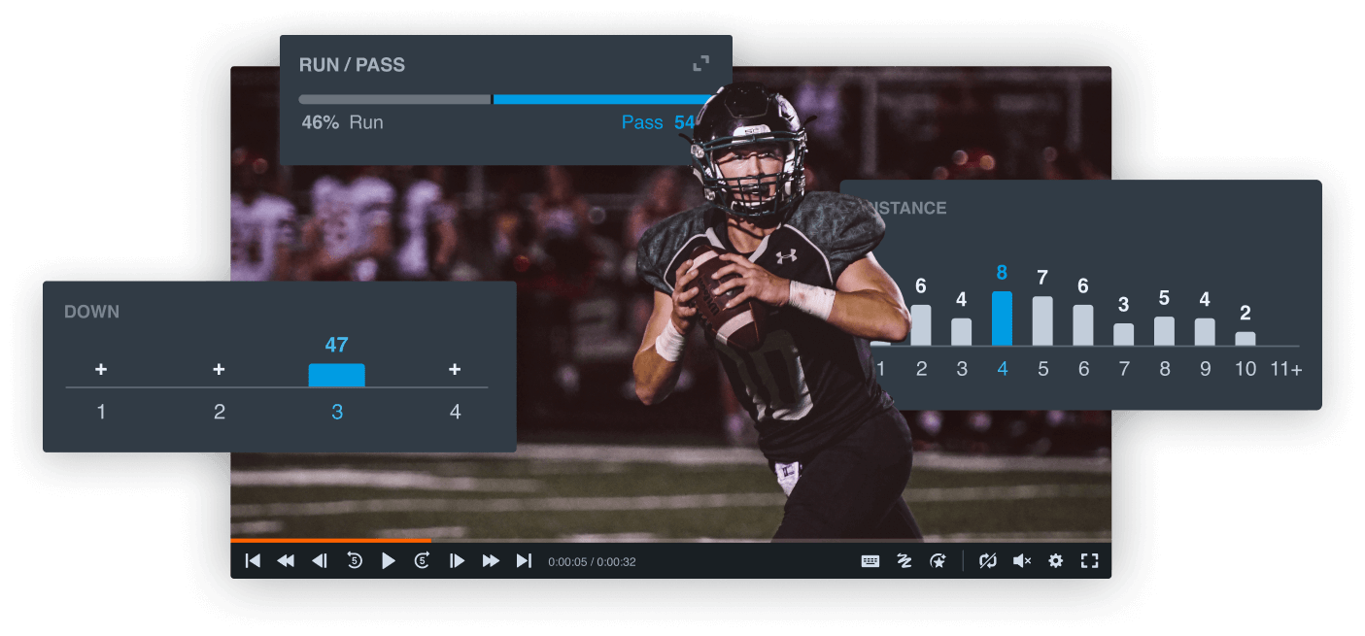Click the rewind icon
The height and width of the screenshot is (636, 1365).
pyautogui.click(x=286, y=561)
